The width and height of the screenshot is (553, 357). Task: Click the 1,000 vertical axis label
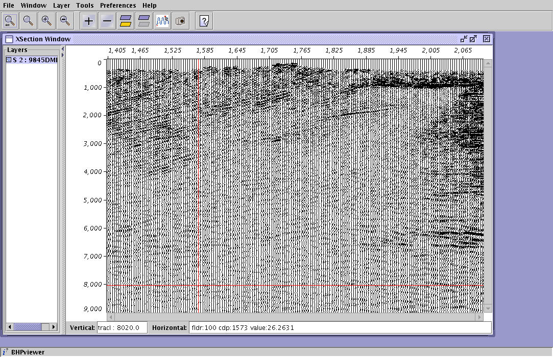(92, 87)
